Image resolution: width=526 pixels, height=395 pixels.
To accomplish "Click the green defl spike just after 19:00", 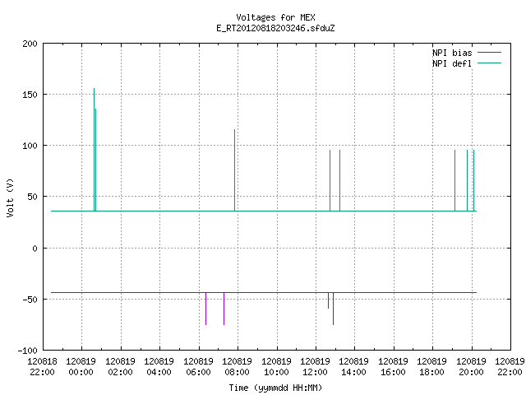I will click(x=454, y=180).
